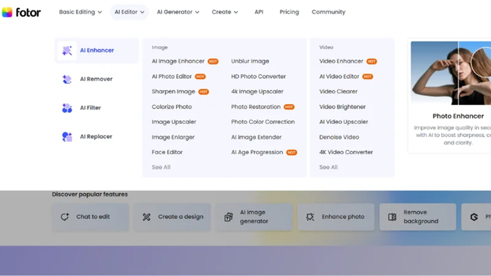The image size is (491, 276).
Task: Open AI Age Progression
Action: 257,152
